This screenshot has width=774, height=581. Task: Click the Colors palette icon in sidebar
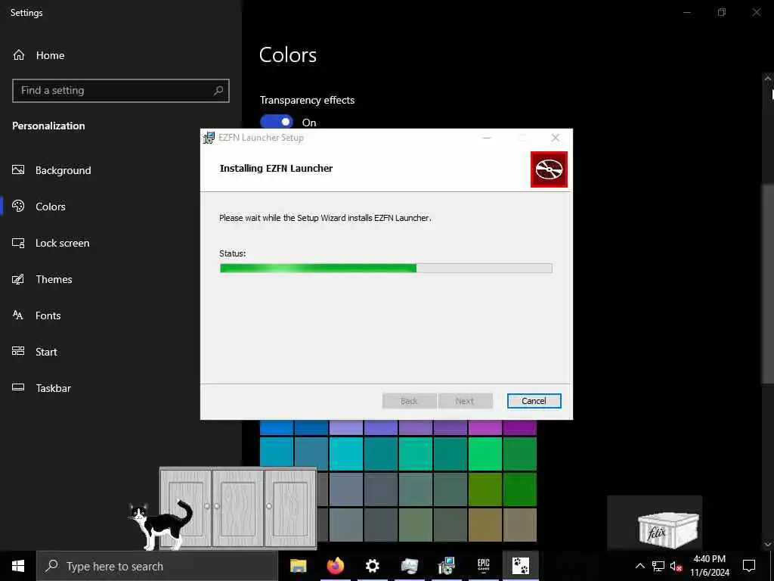[x=18, y=206]
